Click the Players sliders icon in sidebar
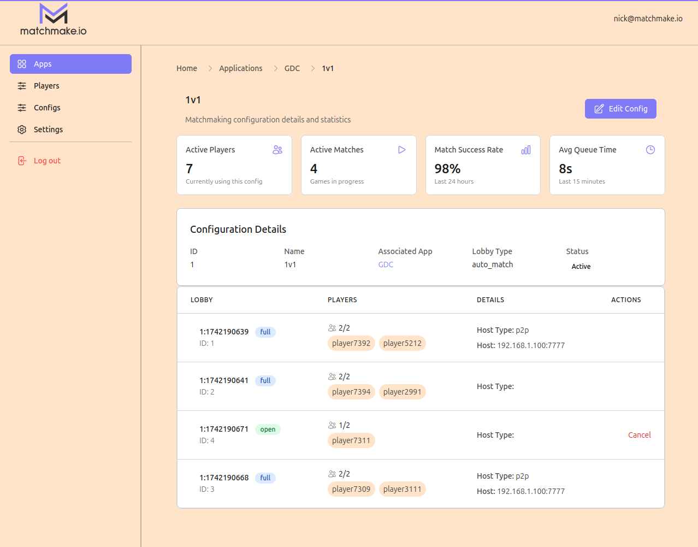This screenshot has height=547, width=698. pos(22,86)
